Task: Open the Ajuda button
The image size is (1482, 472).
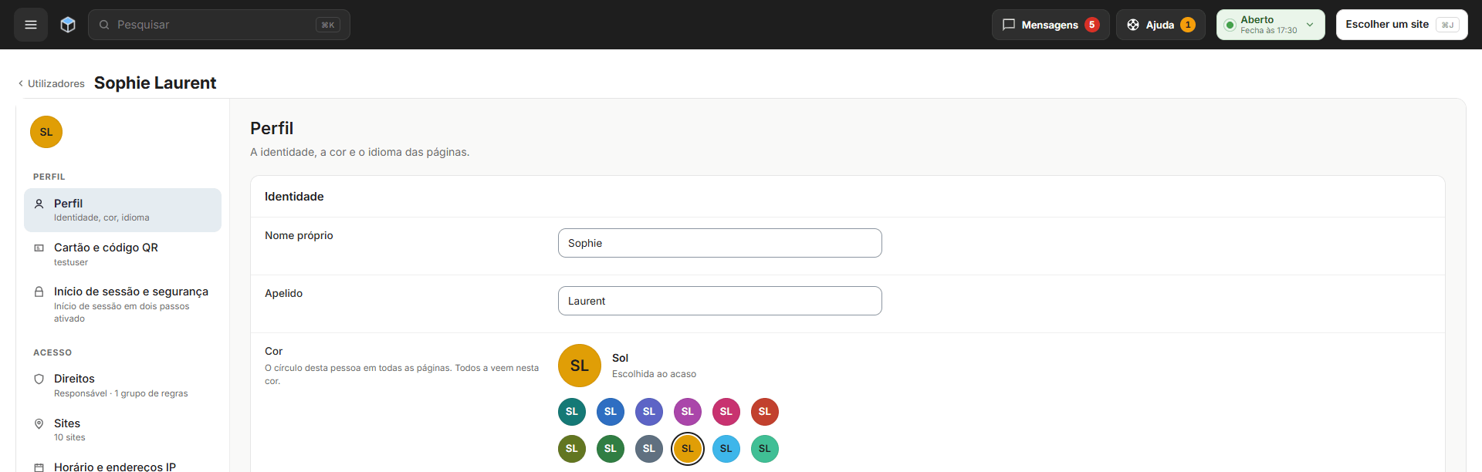Action: pos(1161,25)
